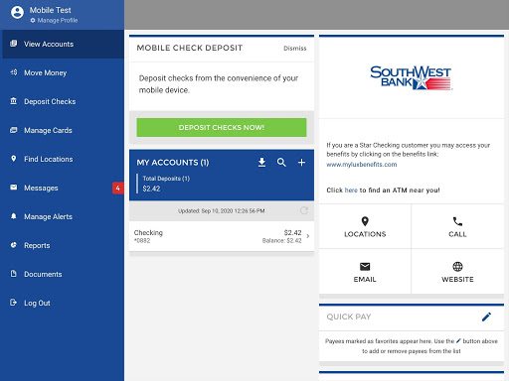Click the Deposit Checks Now! button
The height and width of the screenshot is (381, 509).
(222, 127)
